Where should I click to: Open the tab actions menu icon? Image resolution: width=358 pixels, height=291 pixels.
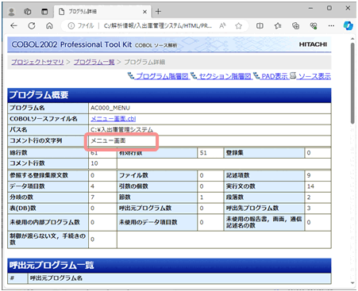[44, 12]
